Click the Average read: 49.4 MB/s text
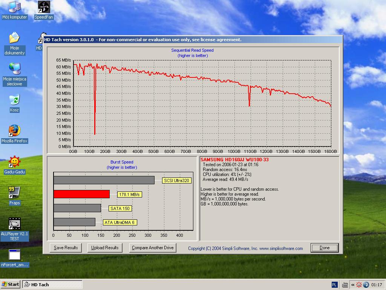 225,179
